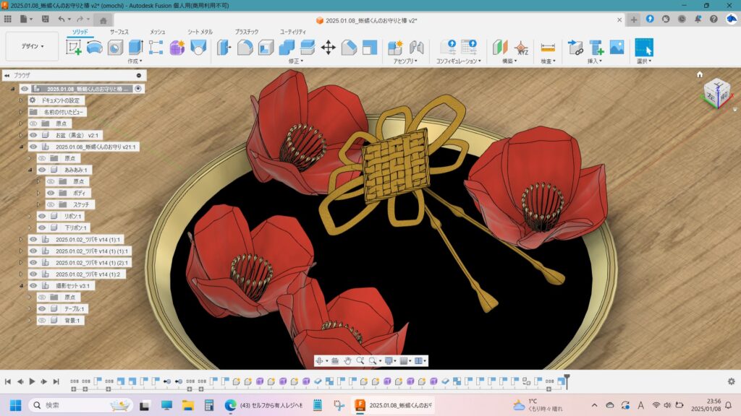Open the デザイン workspace dropdown

tap(32, 46)
